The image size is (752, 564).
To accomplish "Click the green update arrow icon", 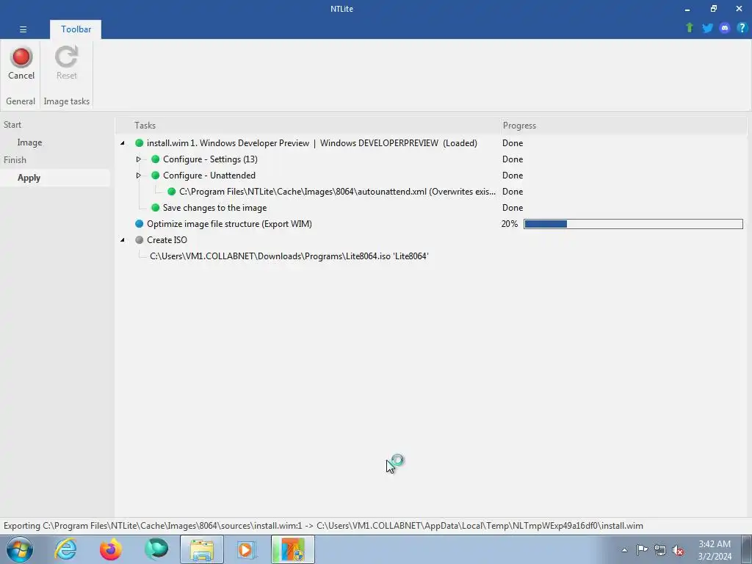I will (x=690, y=28).
